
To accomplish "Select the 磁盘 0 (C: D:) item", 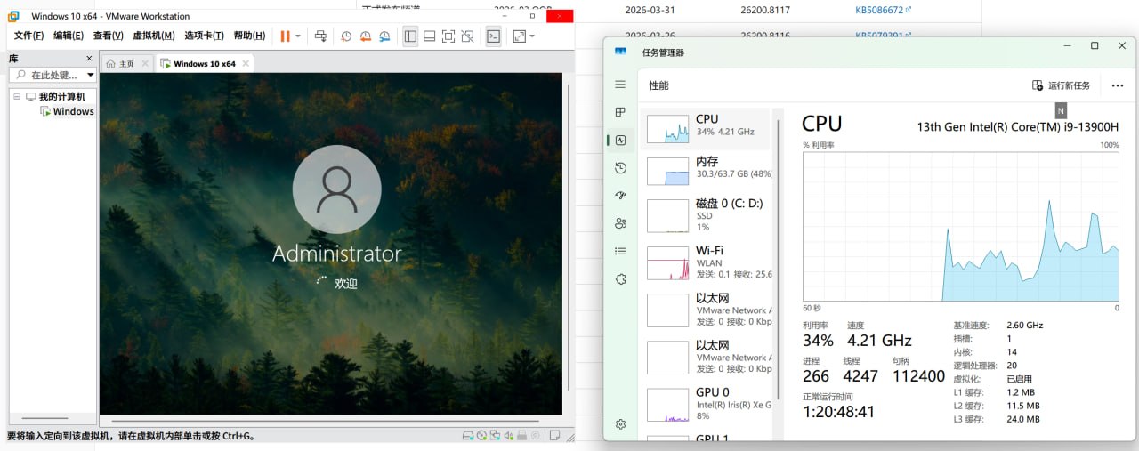I will pyautogui.click(x=707, y=216).
